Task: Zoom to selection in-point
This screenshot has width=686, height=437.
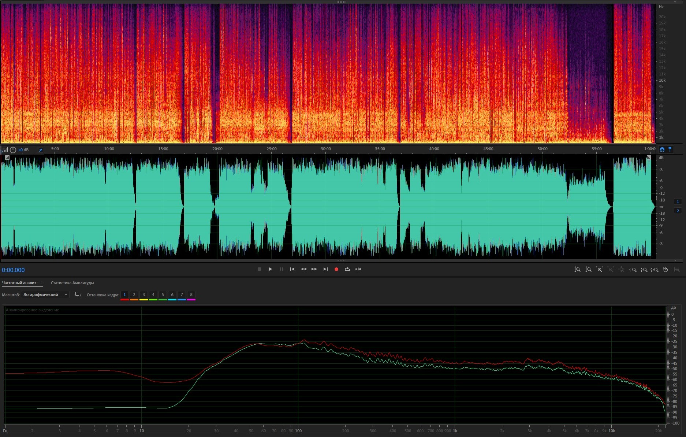Action: coord(633,270)
